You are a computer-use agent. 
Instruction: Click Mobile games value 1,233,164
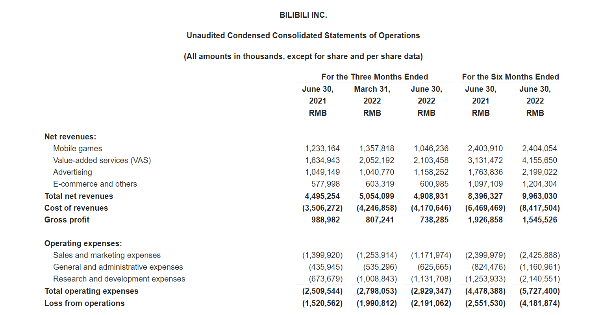322,148
